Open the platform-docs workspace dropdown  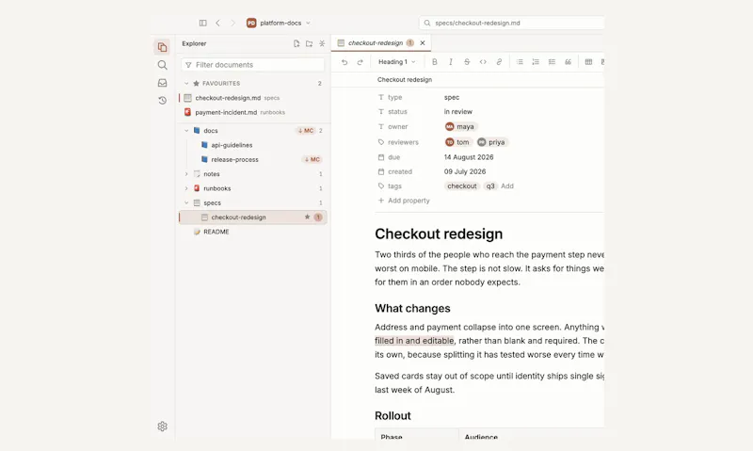tap(279, 23)
